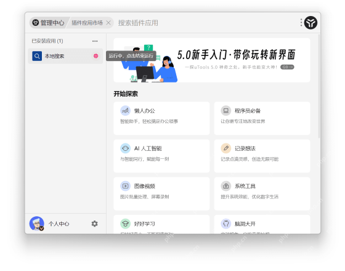Click the 开始探索 heading
Screen dimensions: 345x271
coord(126,94)
